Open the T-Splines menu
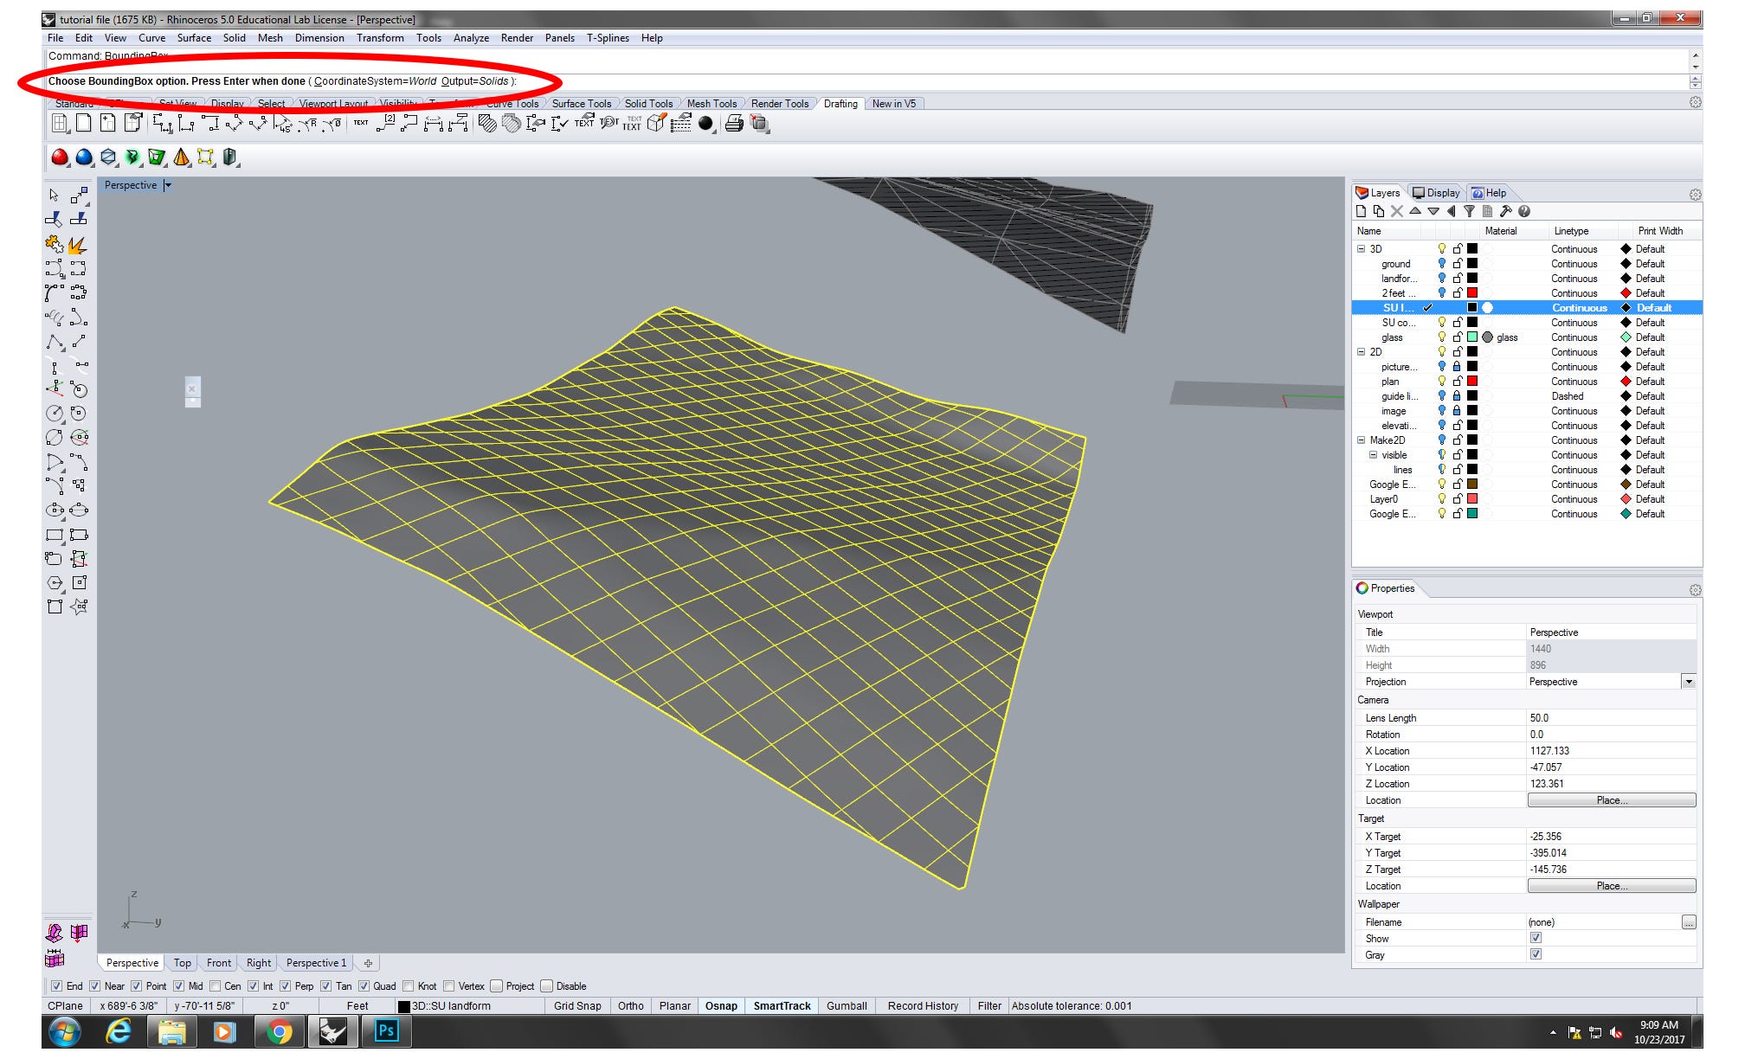This screenshot has height=1059, width=1745. (608, 38)
